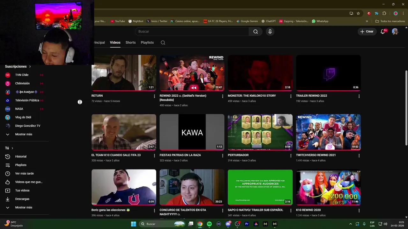Click the Crear button
Screen dimensions: 408x229
click(367, 31)
